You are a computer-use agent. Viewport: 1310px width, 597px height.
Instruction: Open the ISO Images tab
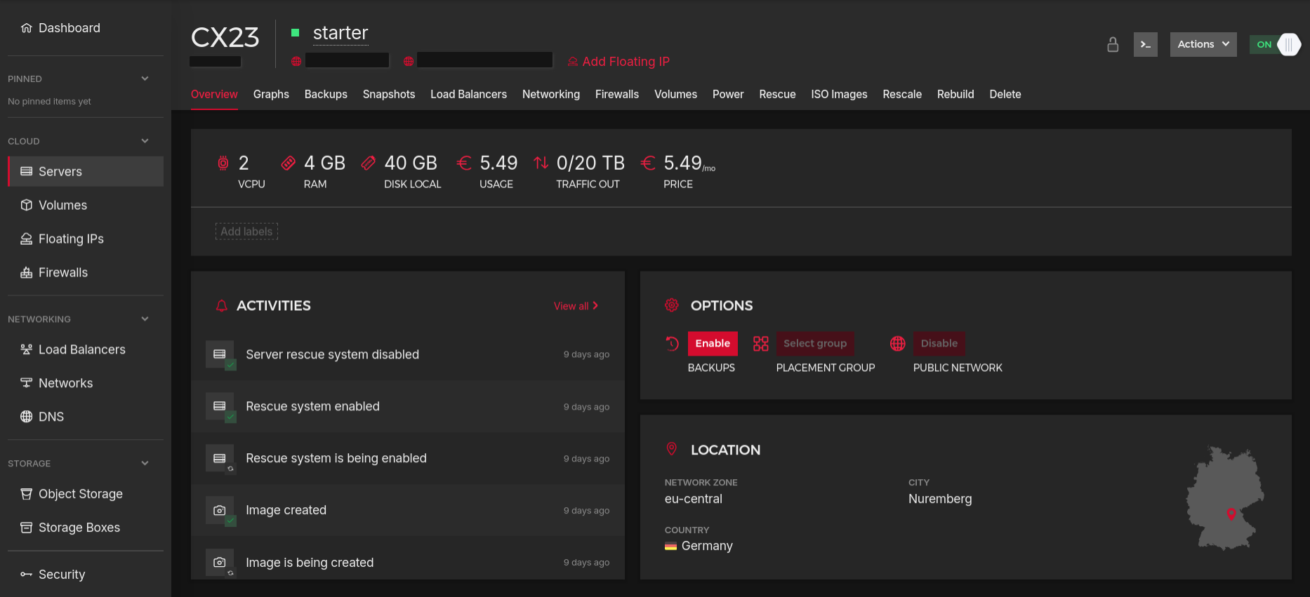pos(839,94)
